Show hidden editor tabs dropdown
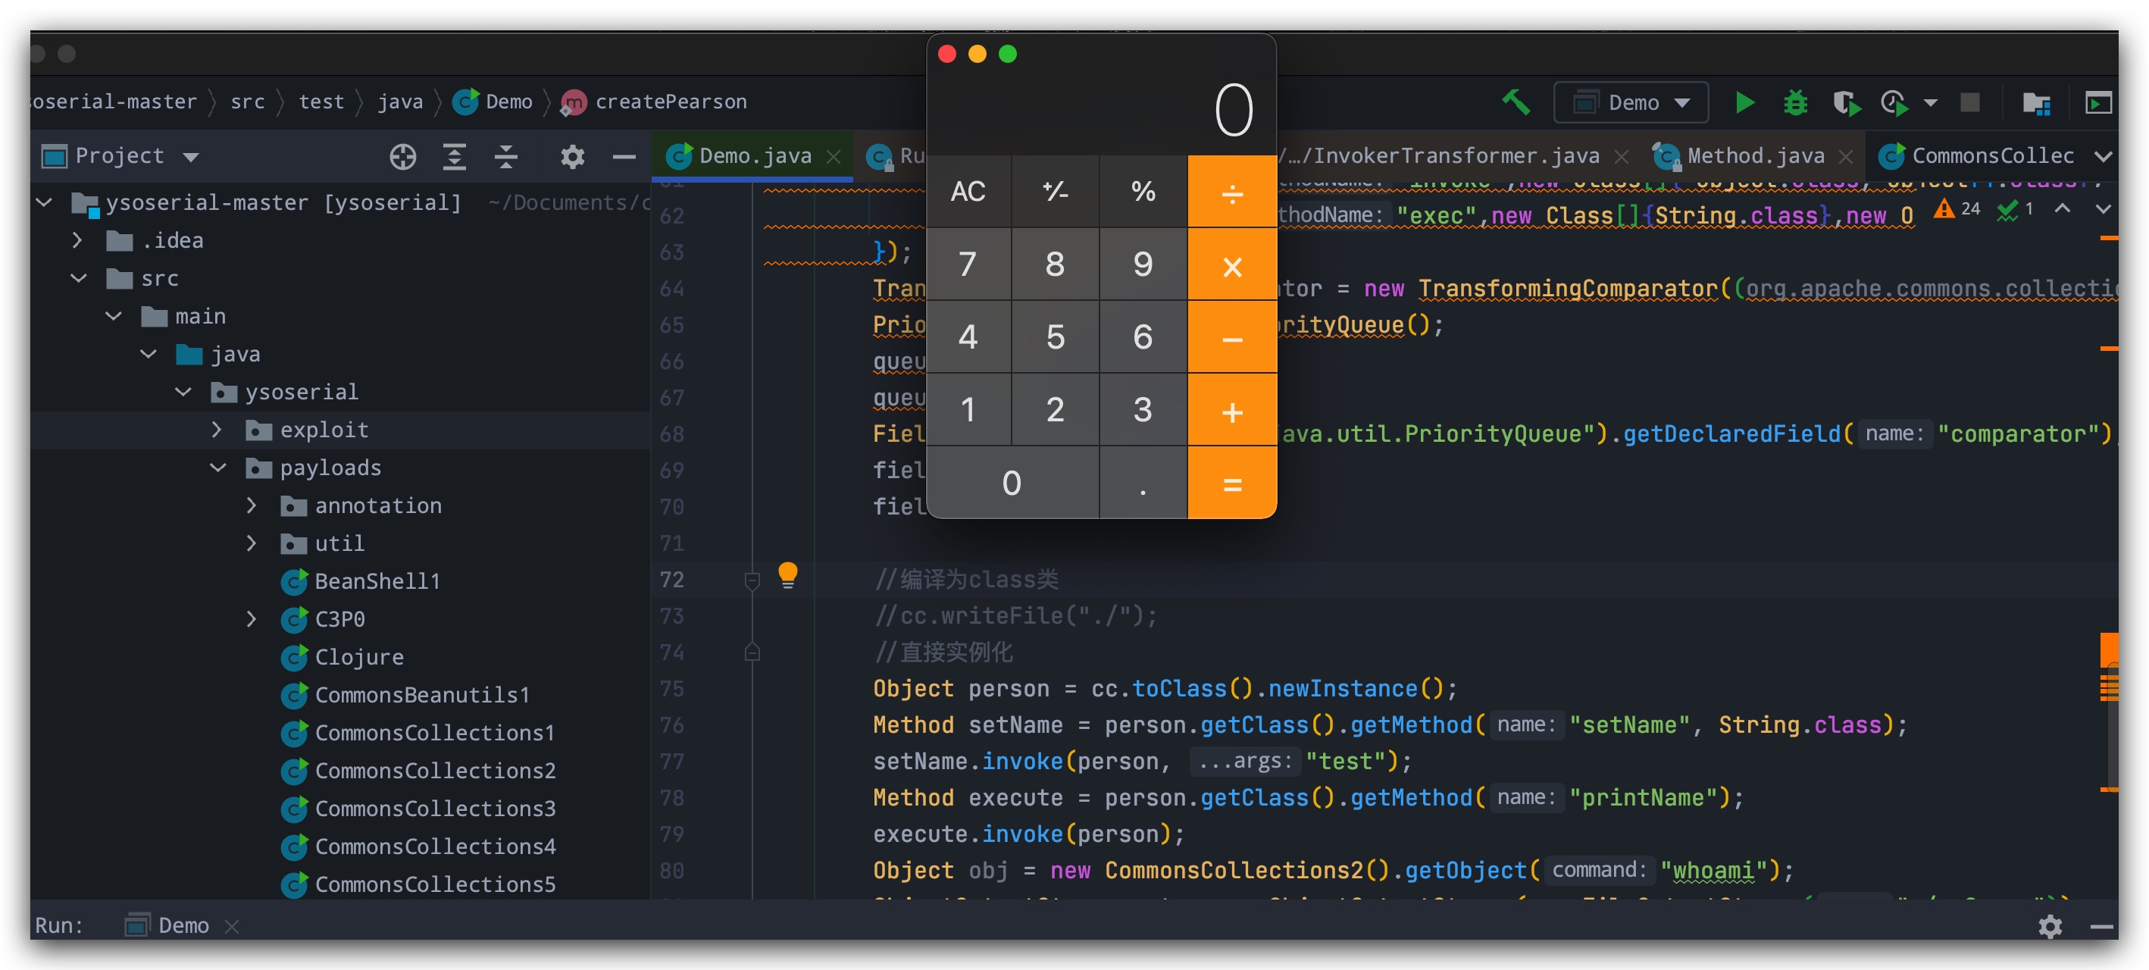Viewport: 2149px width, 970px height. 2102,157
